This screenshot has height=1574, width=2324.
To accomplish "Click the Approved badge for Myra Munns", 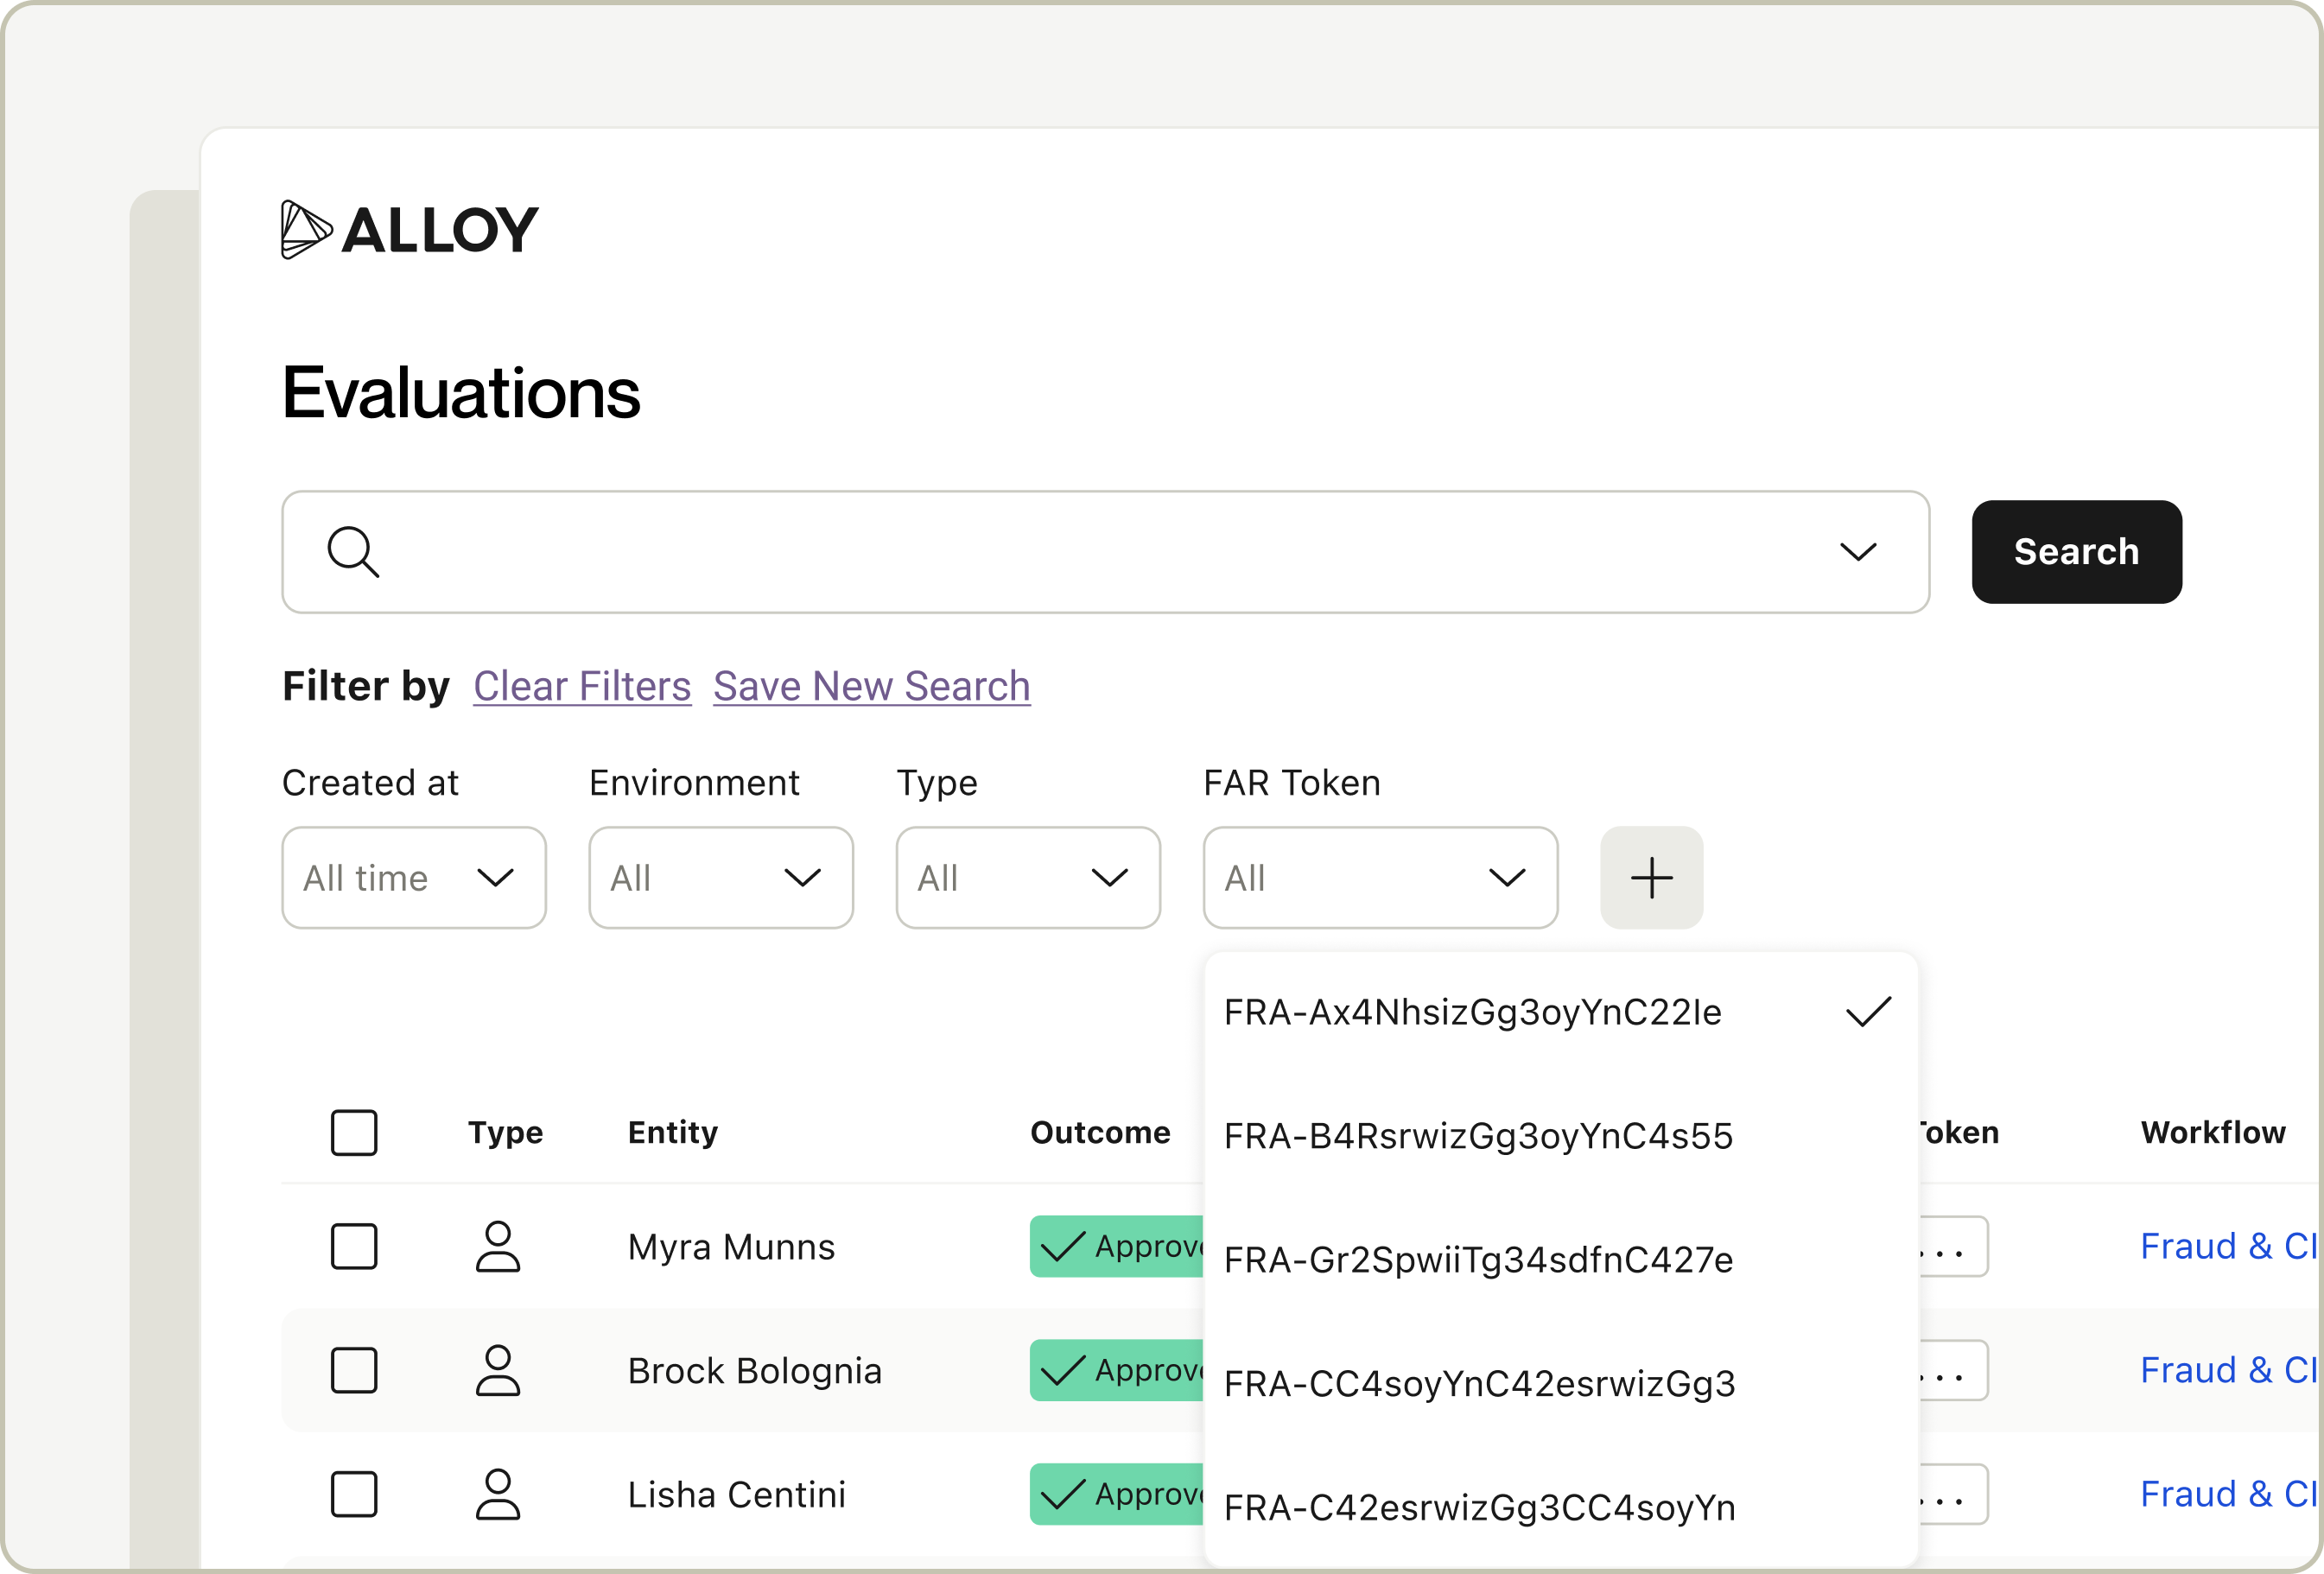I will (x=1117, y=1246).
